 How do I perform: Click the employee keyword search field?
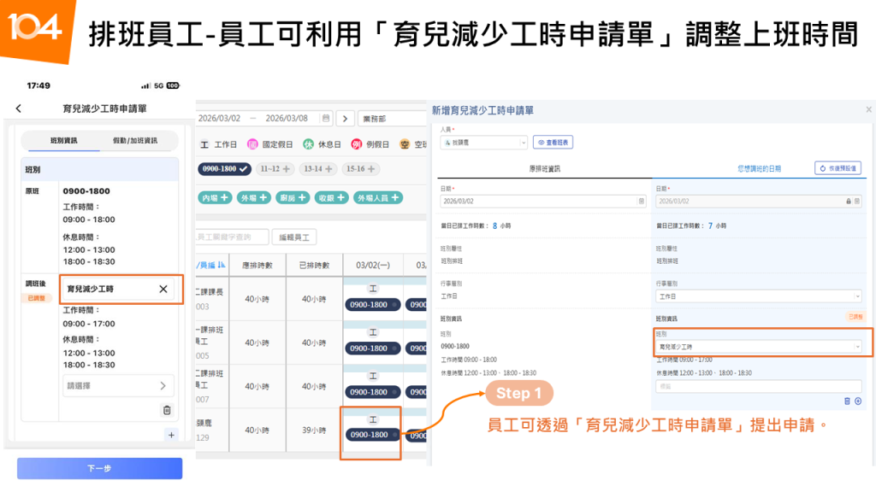point(232,237)
